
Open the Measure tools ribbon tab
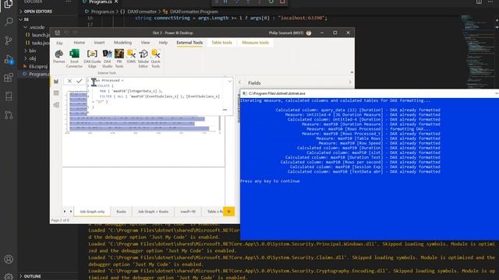tap(255, 43)
